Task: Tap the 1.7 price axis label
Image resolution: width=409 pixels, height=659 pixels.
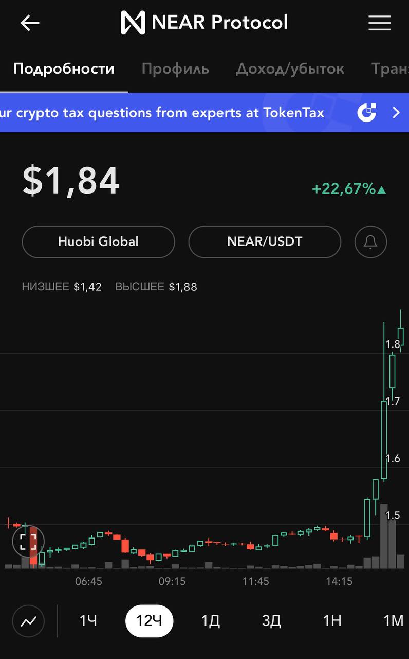Action: click(393, 401)
